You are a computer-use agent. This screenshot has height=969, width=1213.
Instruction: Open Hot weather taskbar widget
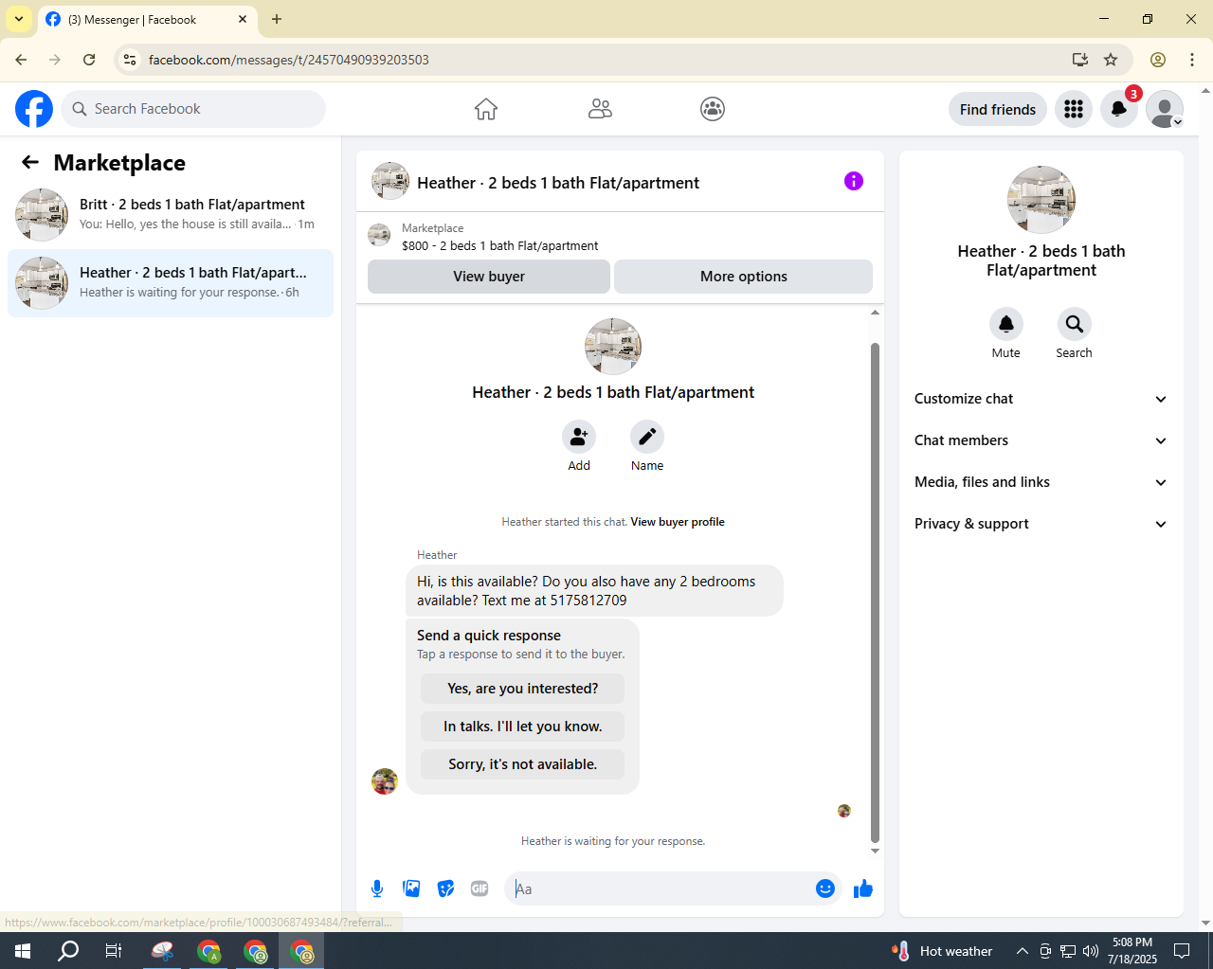pos(942,951)
